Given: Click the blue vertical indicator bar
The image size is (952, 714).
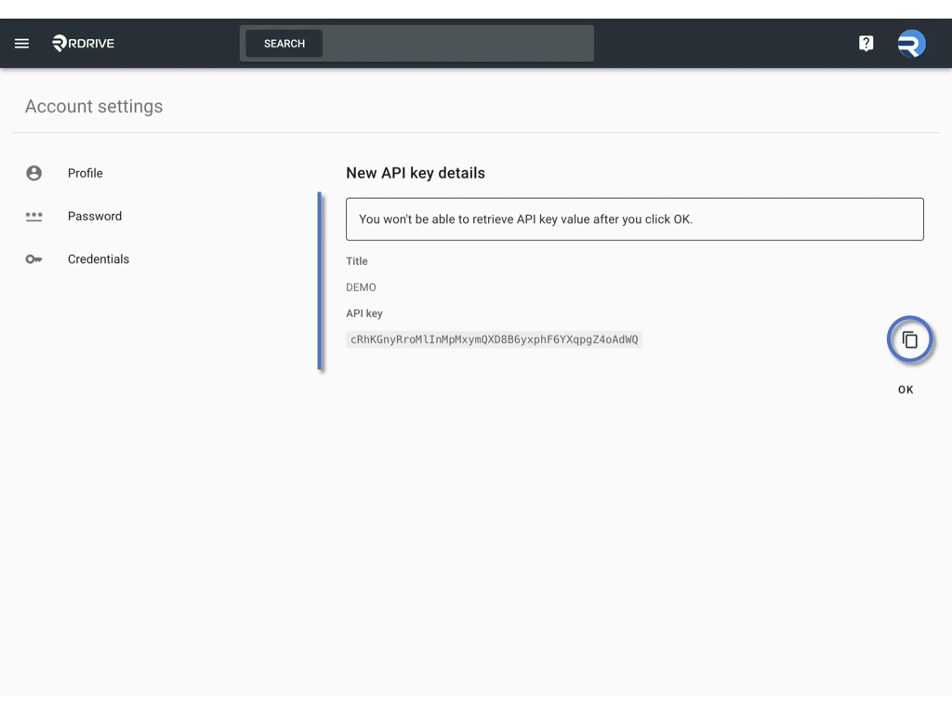Looking at the screenshot, I should click(320, 282).
